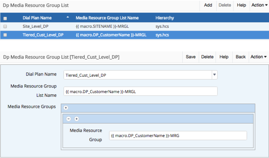Click the Media Resource Group List Name field
Screen dimensions: 269x158
point(140,91)
